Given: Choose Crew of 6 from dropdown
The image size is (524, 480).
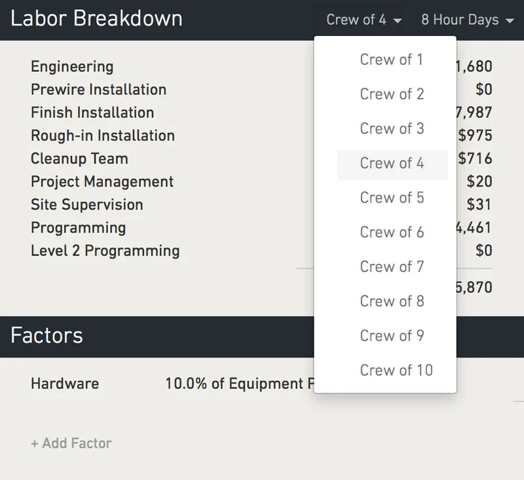Looking at the screenshot, I should (x=392, y=232).
